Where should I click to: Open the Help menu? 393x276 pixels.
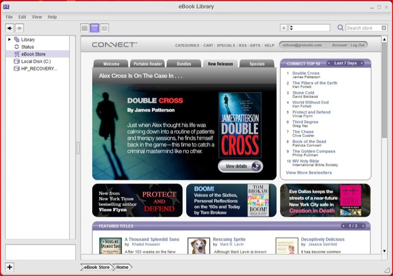click(52, 17)
